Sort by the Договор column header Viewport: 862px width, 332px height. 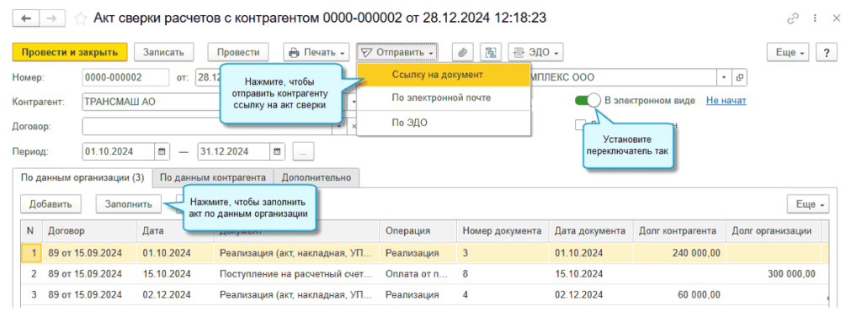click(89, 232)
